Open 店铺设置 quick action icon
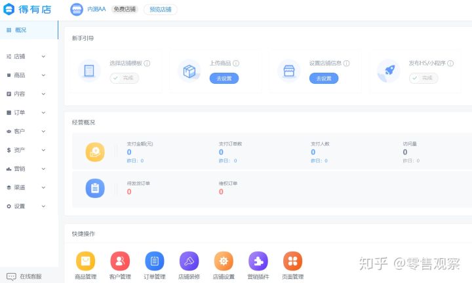 (224, 261)
